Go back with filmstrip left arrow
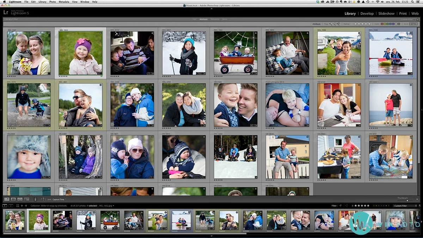The width and height of the screenshot is (423, 238). [22, 206]
